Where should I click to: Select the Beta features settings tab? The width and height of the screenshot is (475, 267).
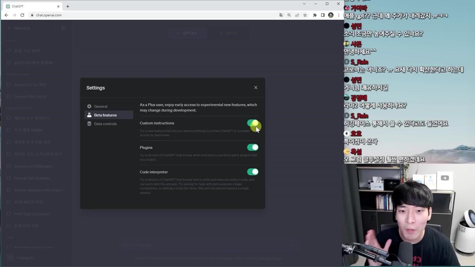click(109, 115)
